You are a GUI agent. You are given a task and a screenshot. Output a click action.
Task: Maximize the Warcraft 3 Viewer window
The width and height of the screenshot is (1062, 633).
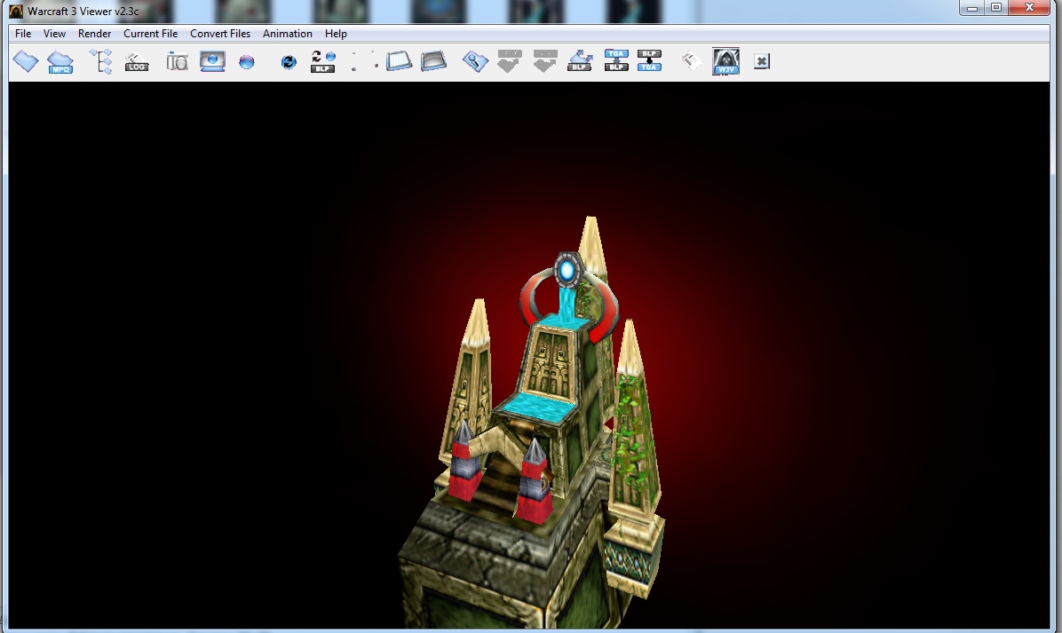[996, 8]
